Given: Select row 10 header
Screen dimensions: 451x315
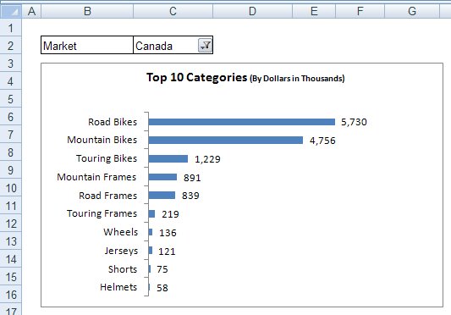Looking at the screenshot, I should 11,188.
